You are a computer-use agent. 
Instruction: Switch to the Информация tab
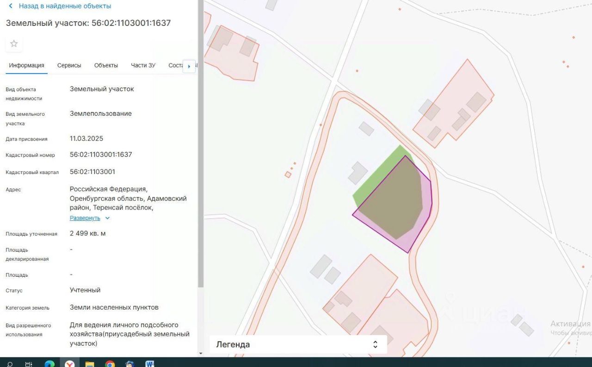[26, 65]
